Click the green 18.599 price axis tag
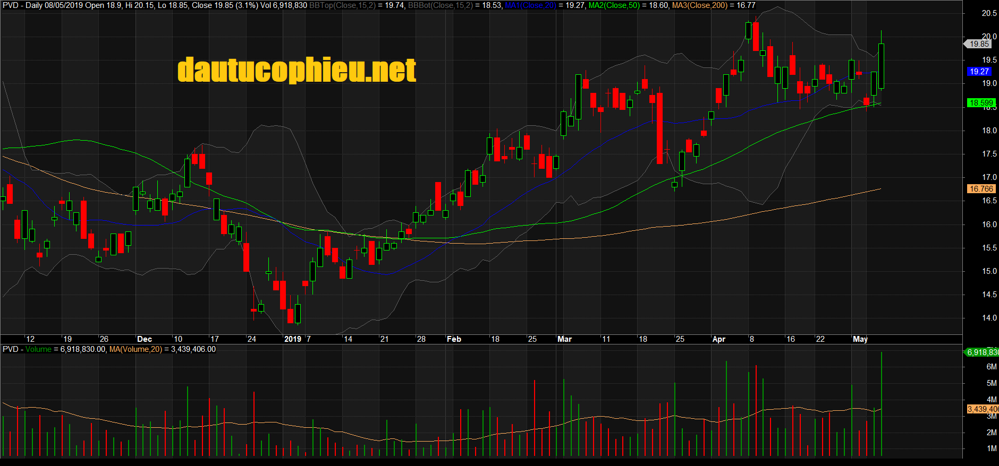Screen dimensions: 999x466 [x=980, y=103]
